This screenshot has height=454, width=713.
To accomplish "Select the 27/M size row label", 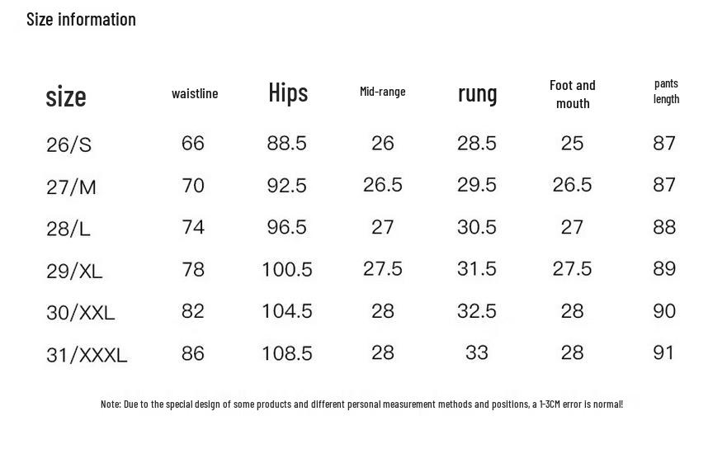I will click(x=71, y=187).
